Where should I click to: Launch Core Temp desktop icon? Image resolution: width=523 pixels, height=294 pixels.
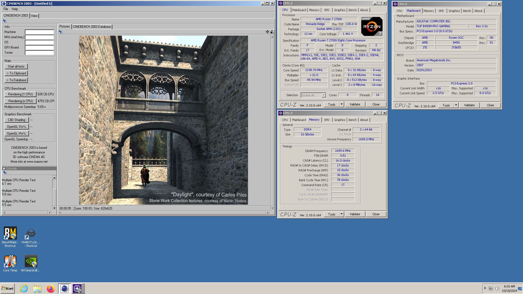(x=10, y=263)
